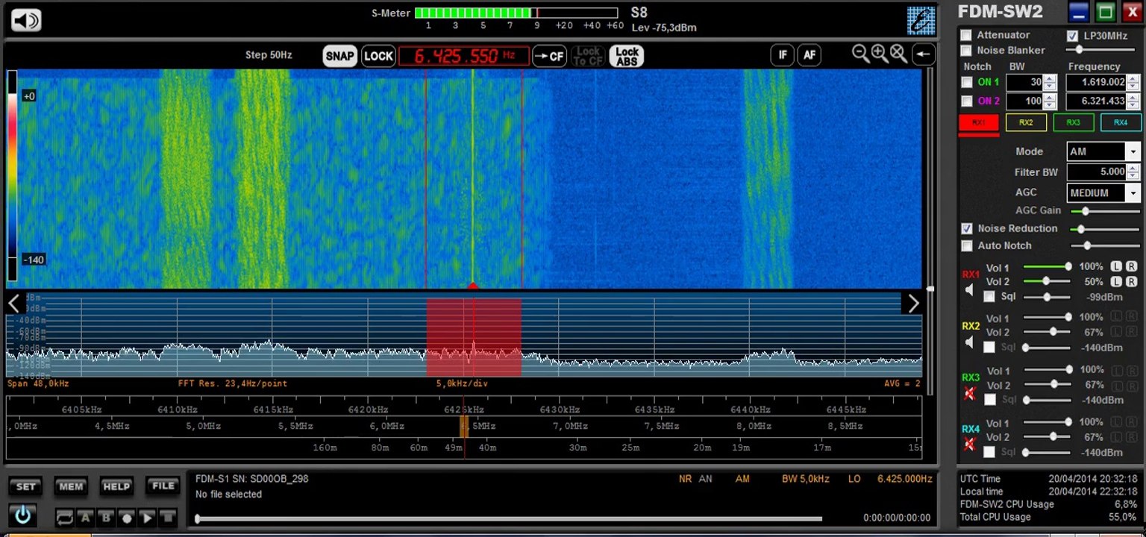Adjust Filter BW stepper at 5.000
Screen dimensions: 1146x537
tap(1133, 172)
